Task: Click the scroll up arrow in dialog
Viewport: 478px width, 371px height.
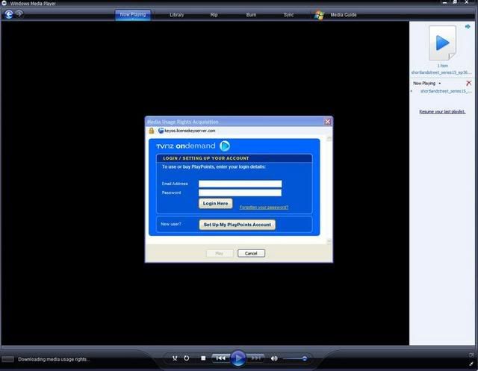Action: pyautogui.click(x=329, y=139)
